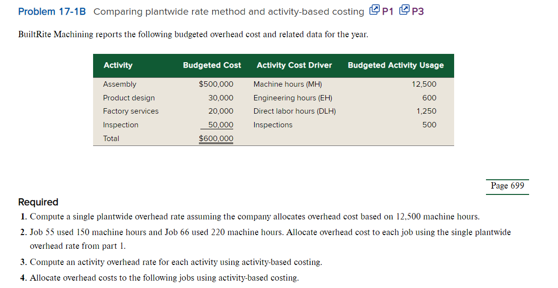Click the Inspection activity row
Screen dimensions: 558x288
click(x=121, y=125)
